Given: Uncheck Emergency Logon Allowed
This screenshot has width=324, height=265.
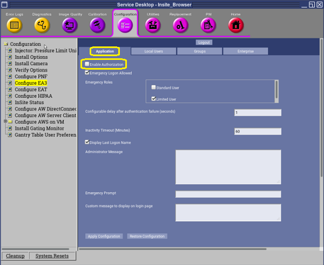Looking at the screenshot, I should [x=87, y=73].
